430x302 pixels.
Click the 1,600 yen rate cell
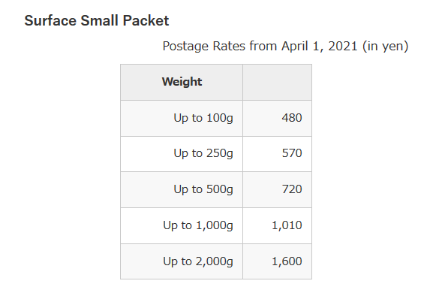pyautogui.click(x=277, y=261)
